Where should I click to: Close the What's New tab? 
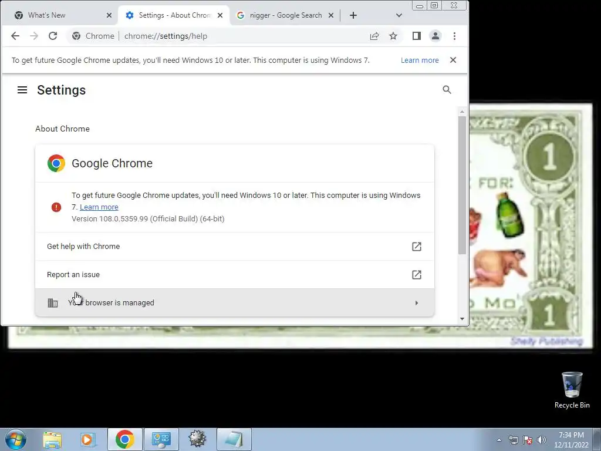point(109,15)
